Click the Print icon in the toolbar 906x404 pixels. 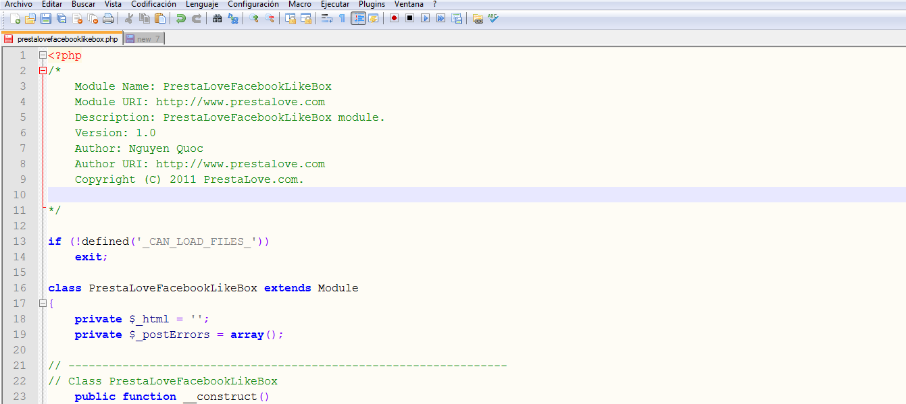click(108, 18)
